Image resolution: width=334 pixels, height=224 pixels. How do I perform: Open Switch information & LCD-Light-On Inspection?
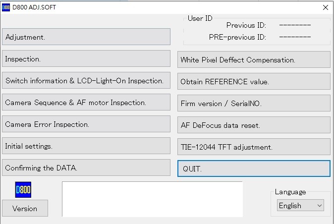(86, 80)
